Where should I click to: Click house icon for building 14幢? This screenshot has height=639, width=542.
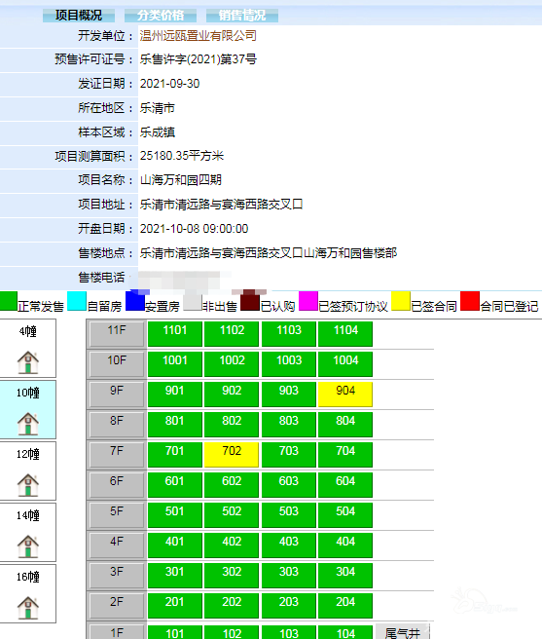click(27, 546)
